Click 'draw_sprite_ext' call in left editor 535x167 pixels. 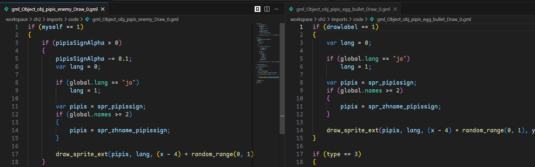click(82, 154)
